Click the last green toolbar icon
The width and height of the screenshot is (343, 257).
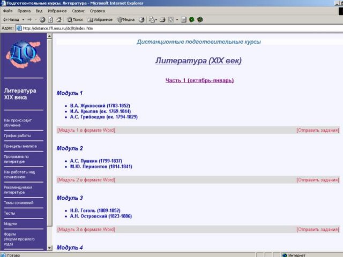(x=200, y=20)
